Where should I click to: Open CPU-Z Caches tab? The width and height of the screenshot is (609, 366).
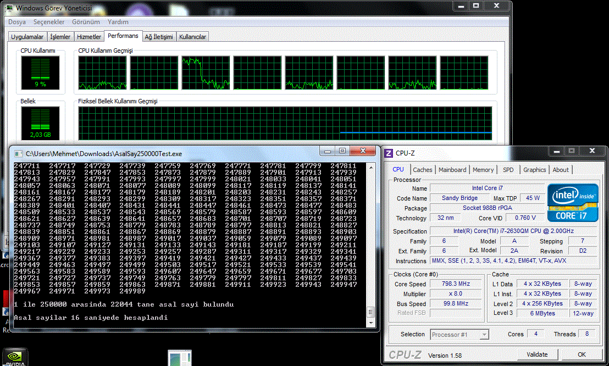(423, 170)
